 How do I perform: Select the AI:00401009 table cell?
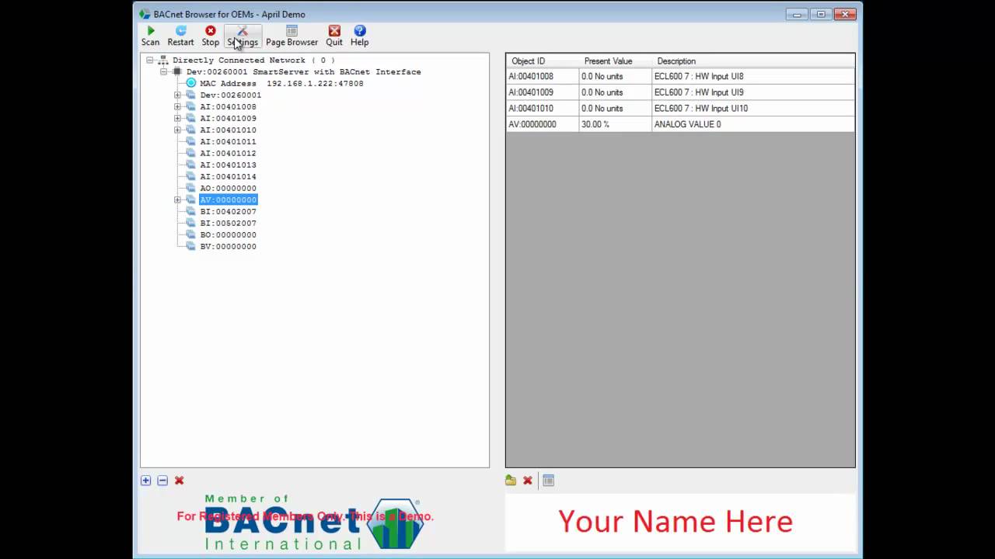pos(542,92)
